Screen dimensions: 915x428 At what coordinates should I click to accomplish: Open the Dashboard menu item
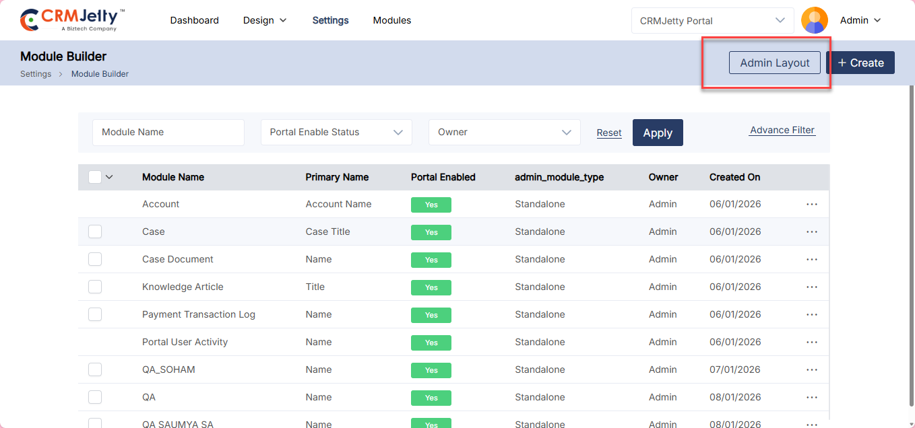point(194,20)
